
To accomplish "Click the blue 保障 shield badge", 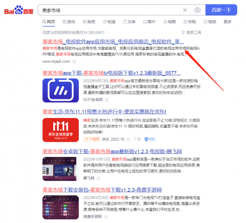I will tap(150, 139).
